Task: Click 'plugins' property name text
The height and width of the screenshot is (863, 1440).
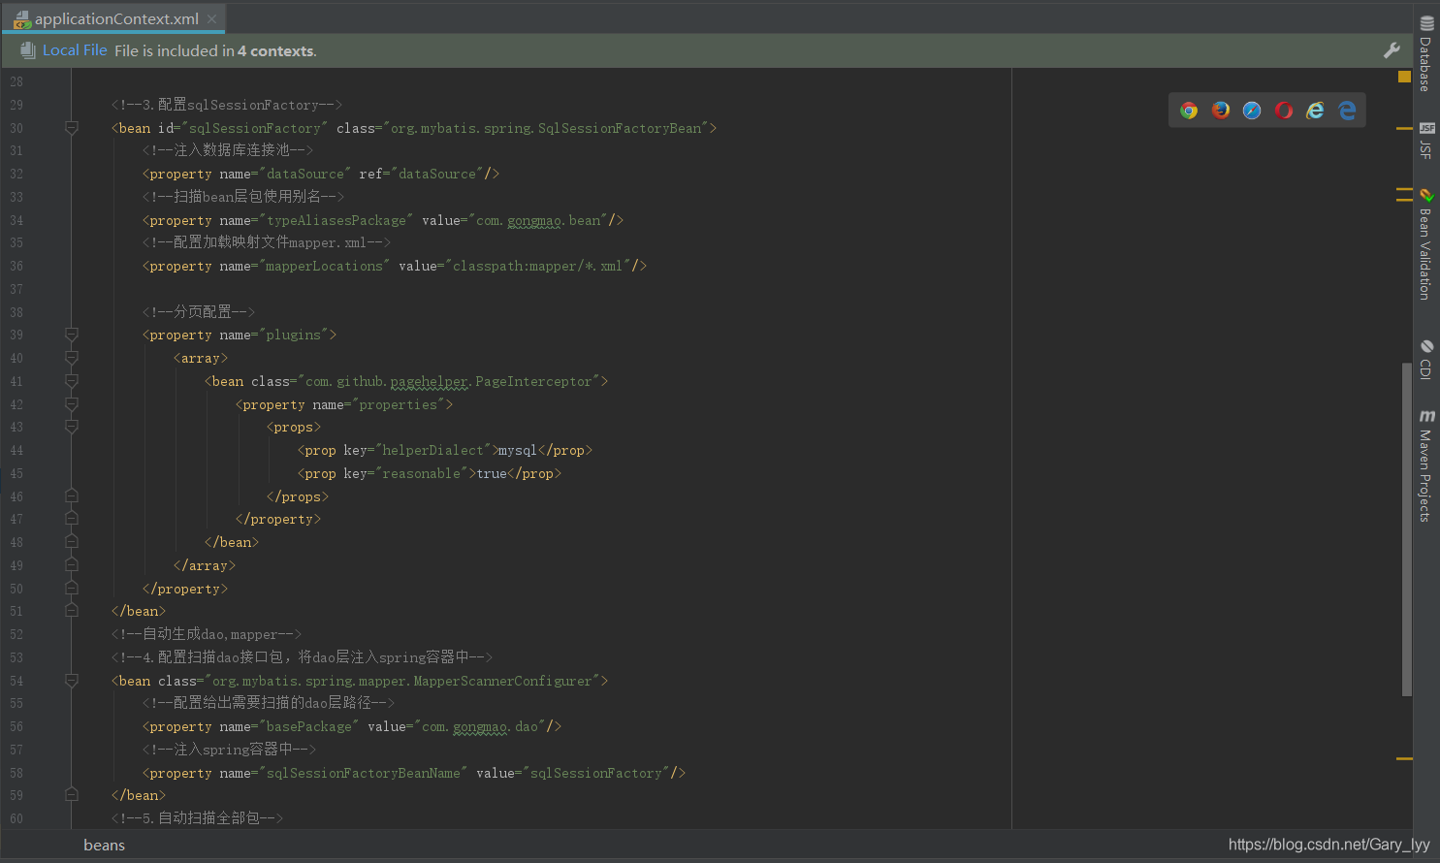Action: 294,335
